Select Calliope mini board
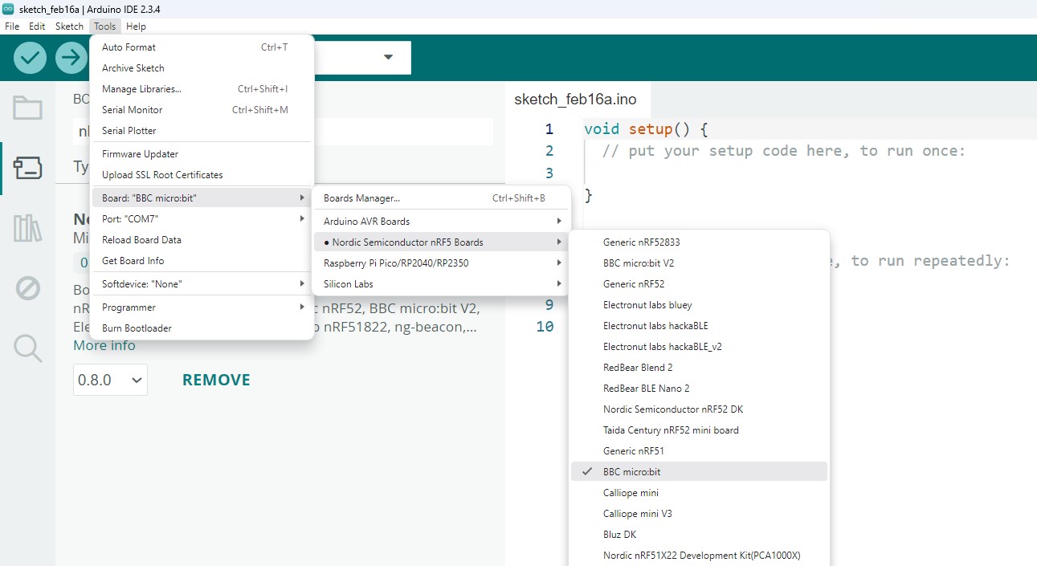 [x=699, y=492]
